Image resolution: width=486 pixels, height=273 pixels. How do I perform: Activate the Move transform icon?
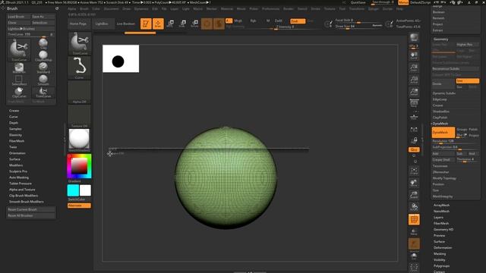pyautogui.click(x=170, y=24)
